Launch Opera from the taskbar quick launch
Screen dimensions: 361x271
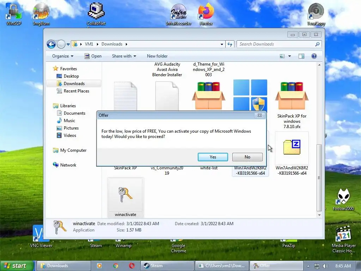(x=132, y=266)
